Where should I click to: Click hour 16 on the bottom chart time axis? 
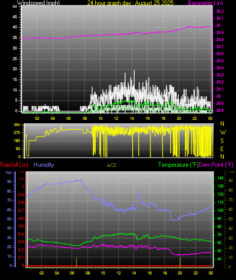pos(149,273)
